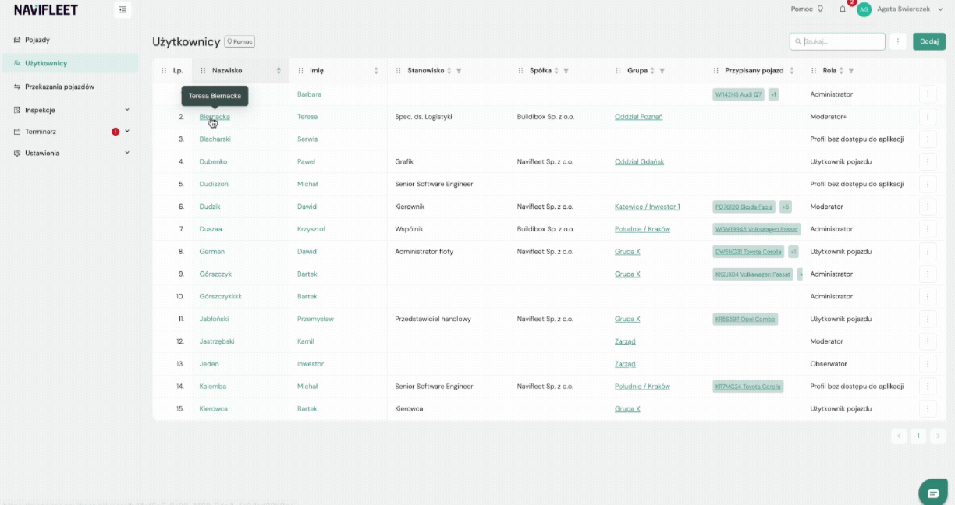The height and width of the screenshot is (505, 955).
Task: Click the Pomoc lightbulb in header
Action: pos(820,9)
